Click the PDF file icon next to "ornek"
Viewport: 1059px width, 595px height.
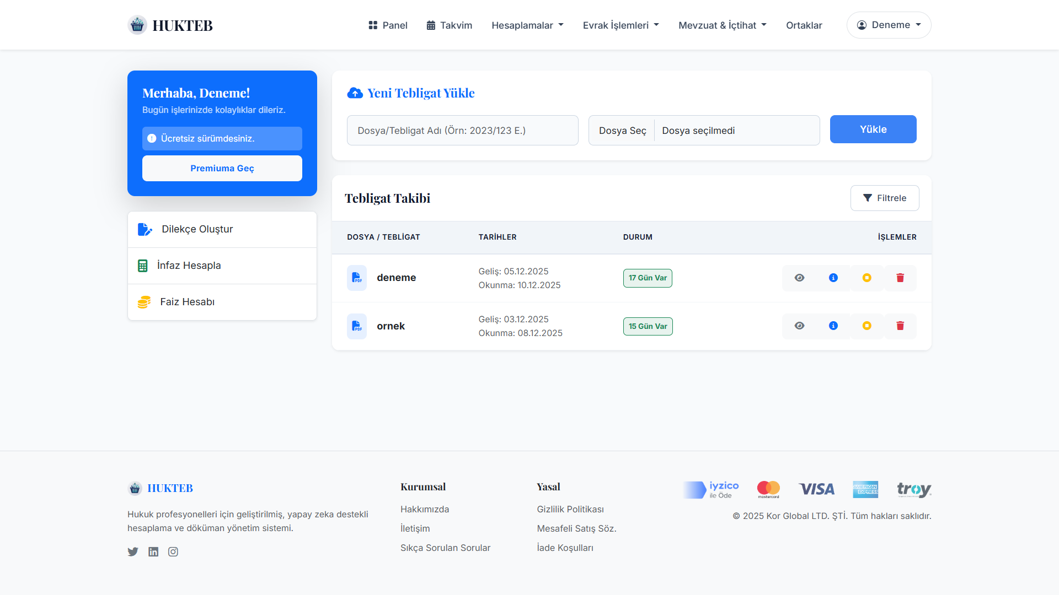point(357,326)
